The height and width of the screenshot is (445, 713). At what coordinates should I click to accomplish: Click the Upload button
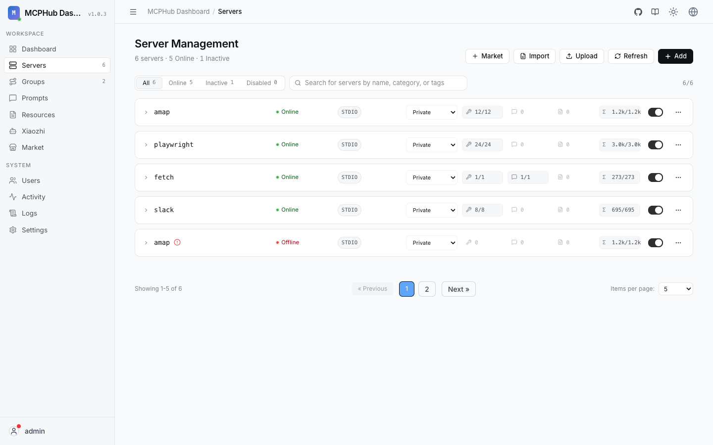coord(582,56)
